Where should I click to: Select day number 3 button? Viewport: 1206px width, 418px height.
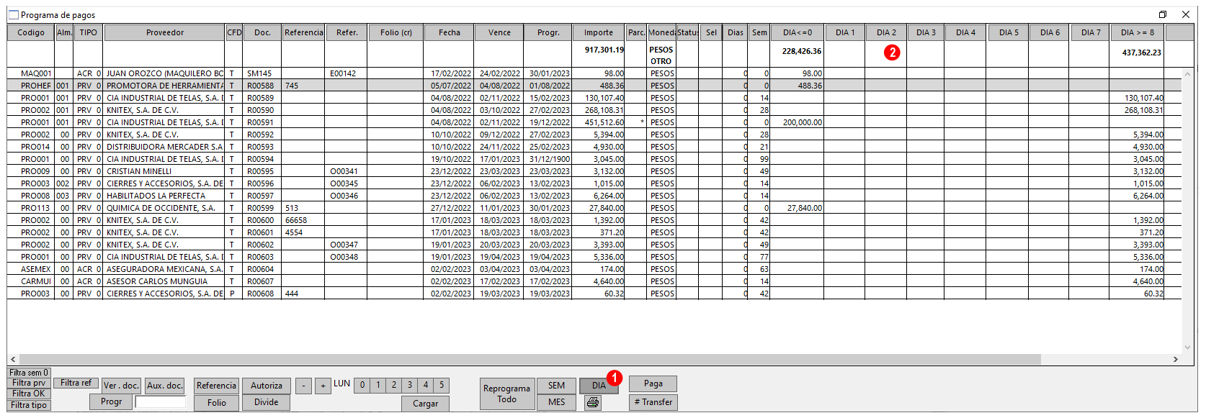tap(410, 385)
